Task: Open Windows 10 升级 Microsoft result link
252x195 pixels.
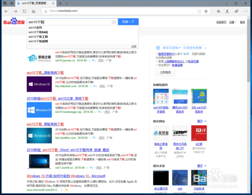Action: (66, 176)
